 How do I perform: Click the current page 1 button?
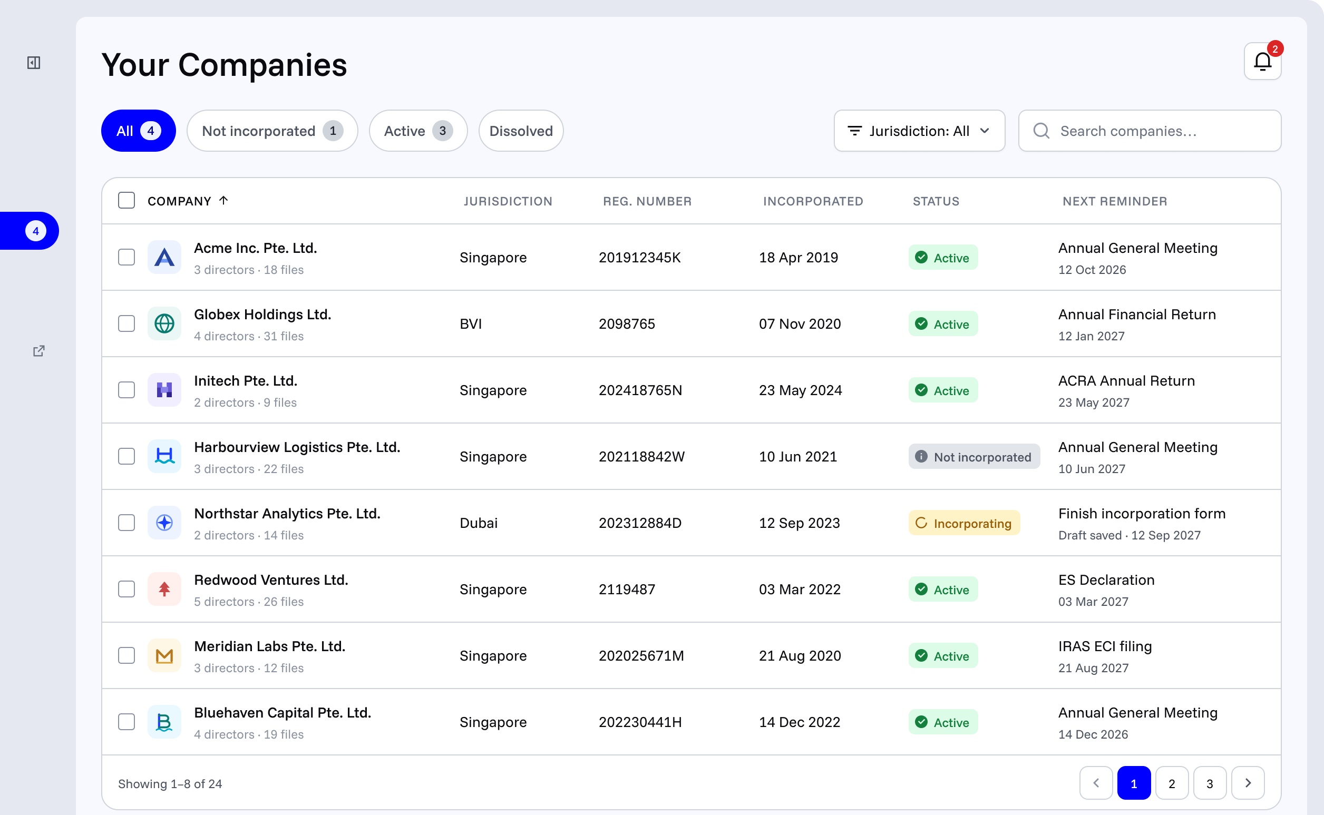[x=1134, y=783]
